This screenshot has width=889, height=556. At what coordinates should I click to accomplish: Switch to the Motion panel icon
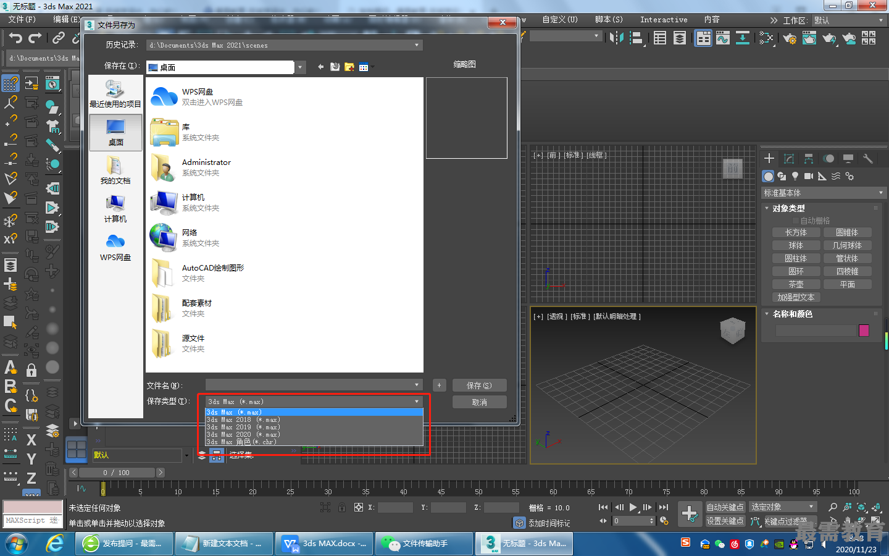[828, 159]
